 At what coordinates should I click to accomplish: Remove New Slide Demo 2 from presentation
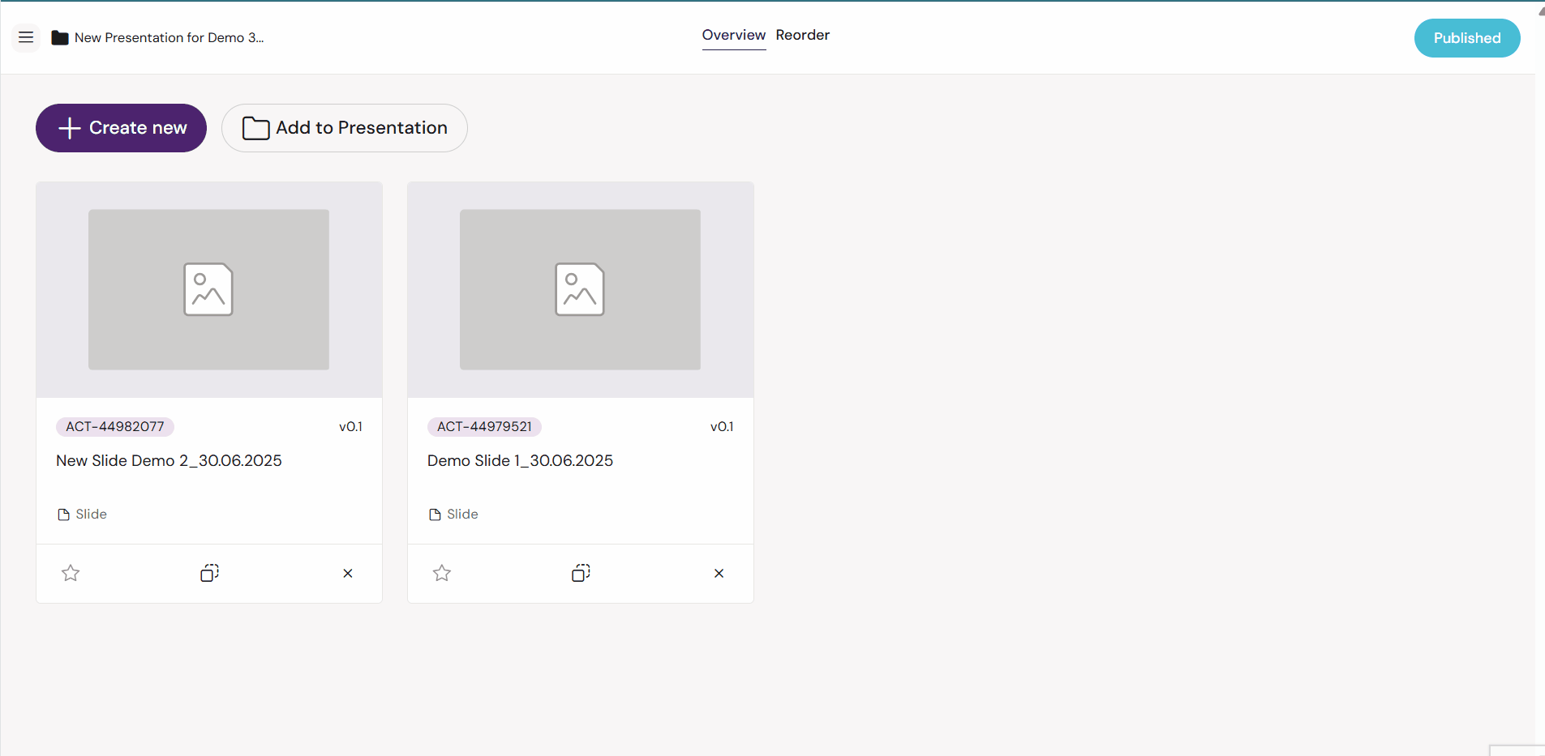click(348, 574)
